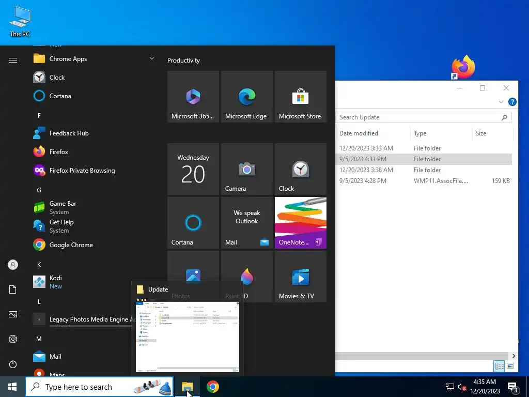Click the Start menu hamburger expand button
Screen dimensions: 529x397
(x=13, y=60)
